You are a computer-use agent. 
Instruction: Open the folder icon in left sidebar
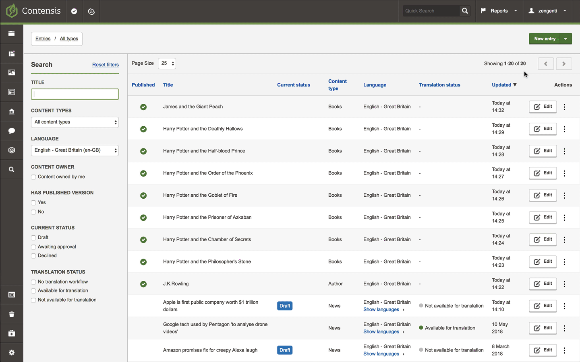(12, 34)
